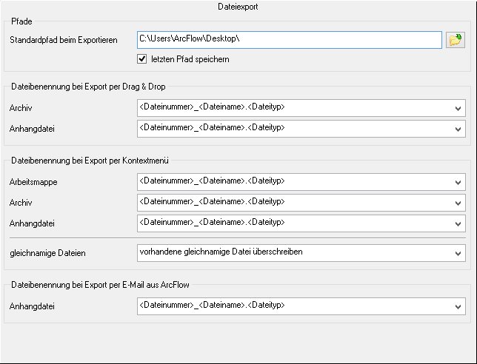Toggle the 'letzten Pfad speichern' checkbox
The image size is (477, 364).
pyautogui.click(x=142, y=59)
